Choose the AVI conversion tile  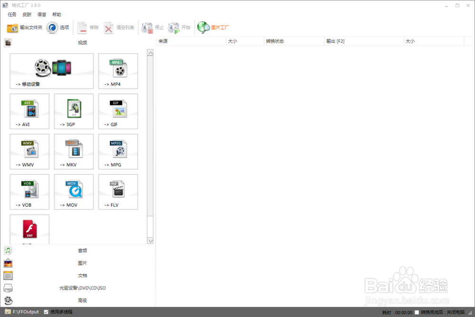click(x=29, y=112)
